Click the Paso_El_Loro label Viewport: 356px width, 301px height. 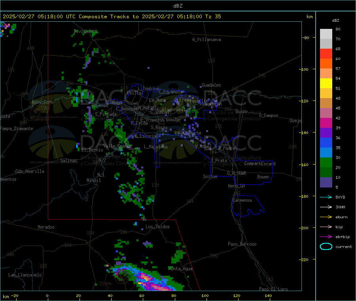(x=273, y=289)
